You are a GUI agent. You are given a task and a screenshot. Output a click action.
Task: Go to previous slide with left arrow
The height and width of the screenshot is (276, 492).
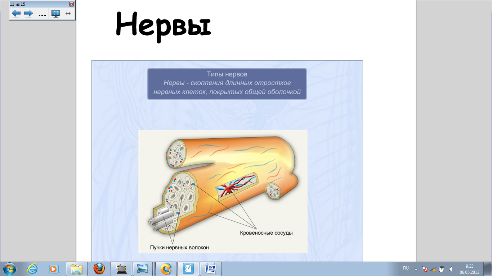pos(16,14)
